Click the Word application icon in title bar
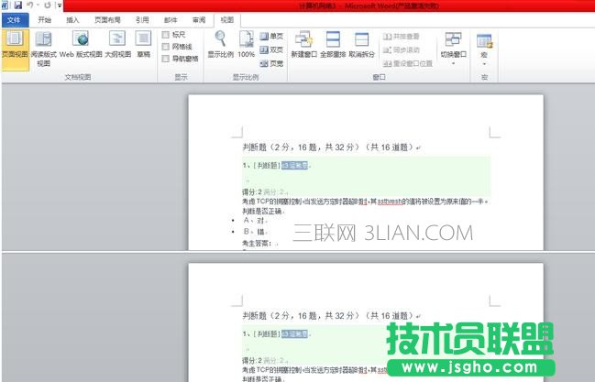 [x=5, y=5]
